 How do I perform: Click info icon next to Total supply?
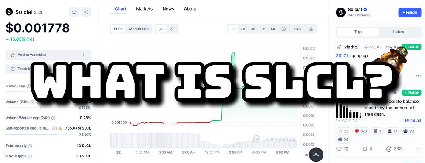click(30, 146)
